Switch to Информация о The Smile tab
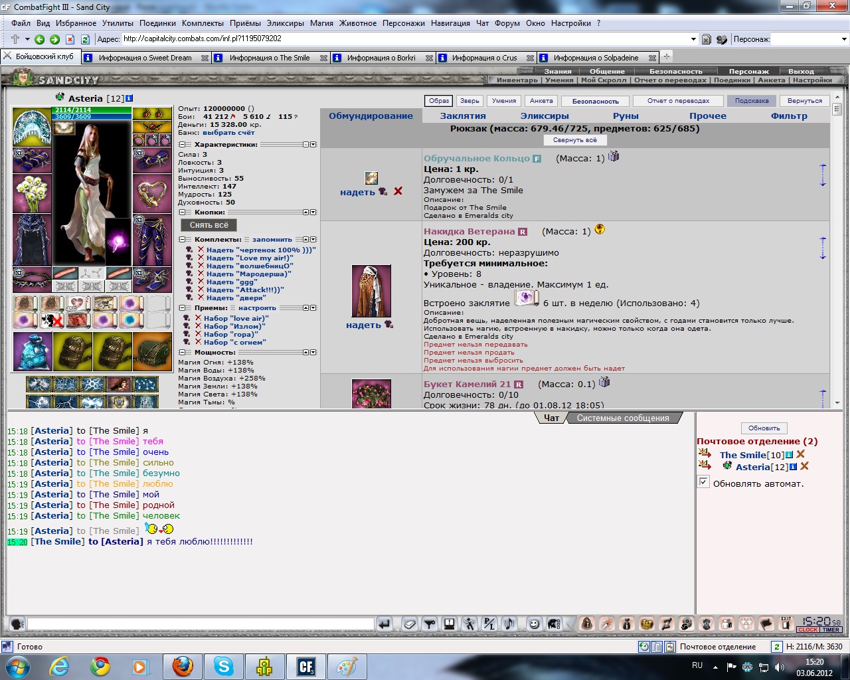 click(x=270, y=58)
